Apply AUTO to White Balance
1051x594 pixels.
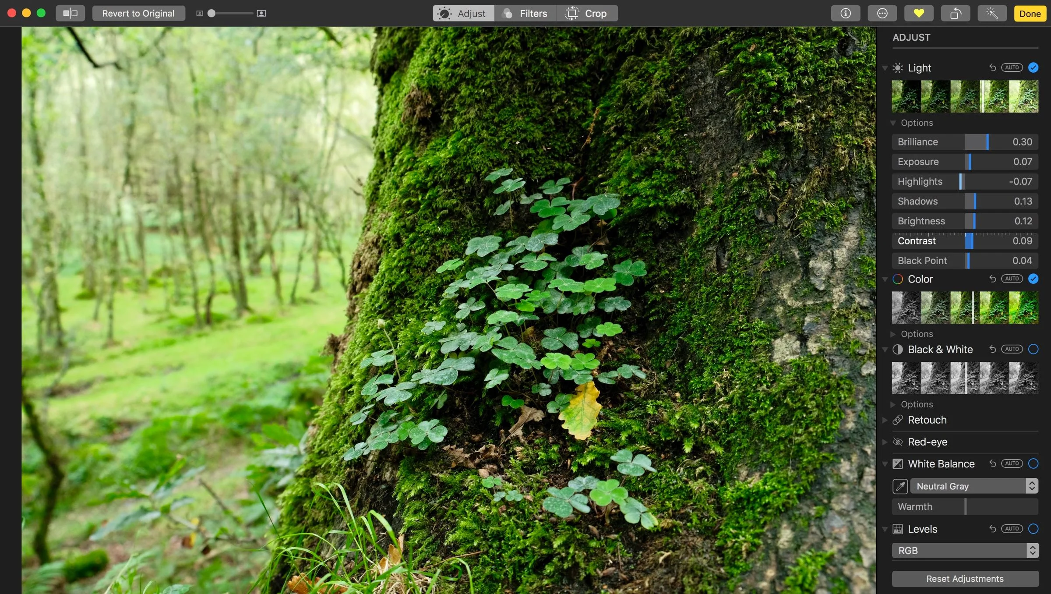click(x=1012, y=463)
